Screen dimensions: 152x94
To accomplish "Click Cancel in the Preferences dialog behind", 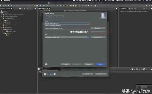I will (87, 74).
